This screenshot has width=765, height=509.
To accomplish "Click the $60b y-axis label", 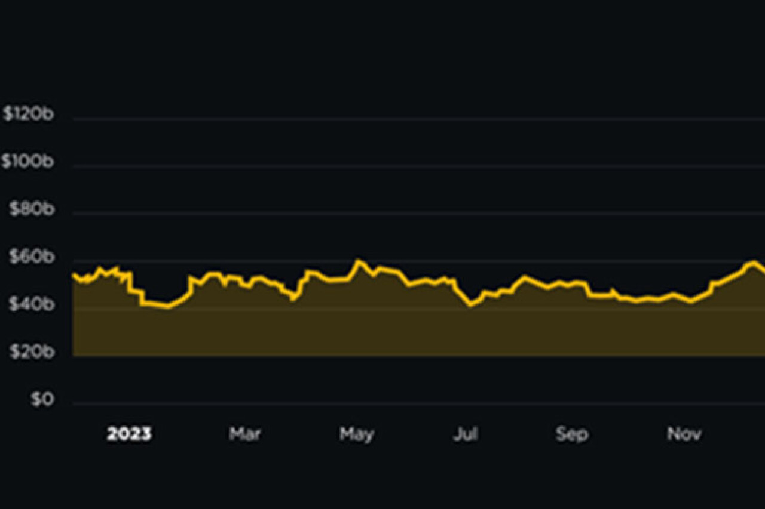I will pos(32,257).
